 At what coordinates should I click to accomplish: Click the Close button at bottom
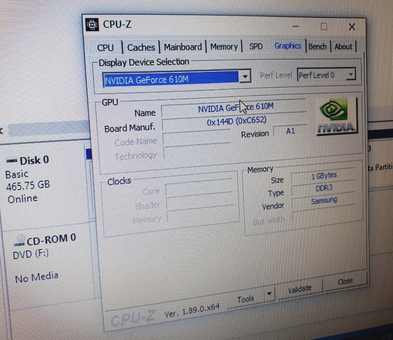click(x=345, y=282)
